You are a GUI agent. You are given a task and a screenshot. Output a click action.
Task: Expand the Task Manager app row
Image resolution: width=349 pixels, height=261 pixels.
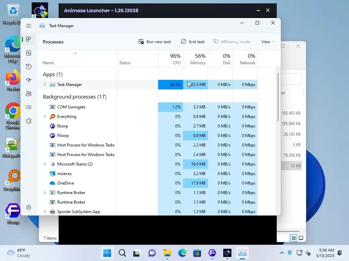[45, 85]
